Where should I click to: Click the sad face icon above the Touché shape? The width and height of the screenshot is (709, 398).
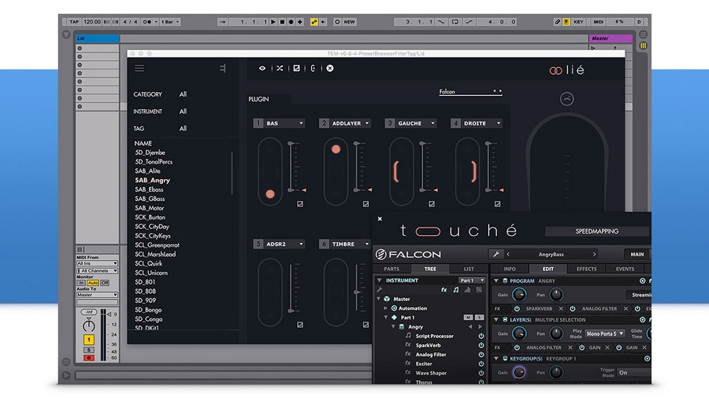(x=566, y=99)
